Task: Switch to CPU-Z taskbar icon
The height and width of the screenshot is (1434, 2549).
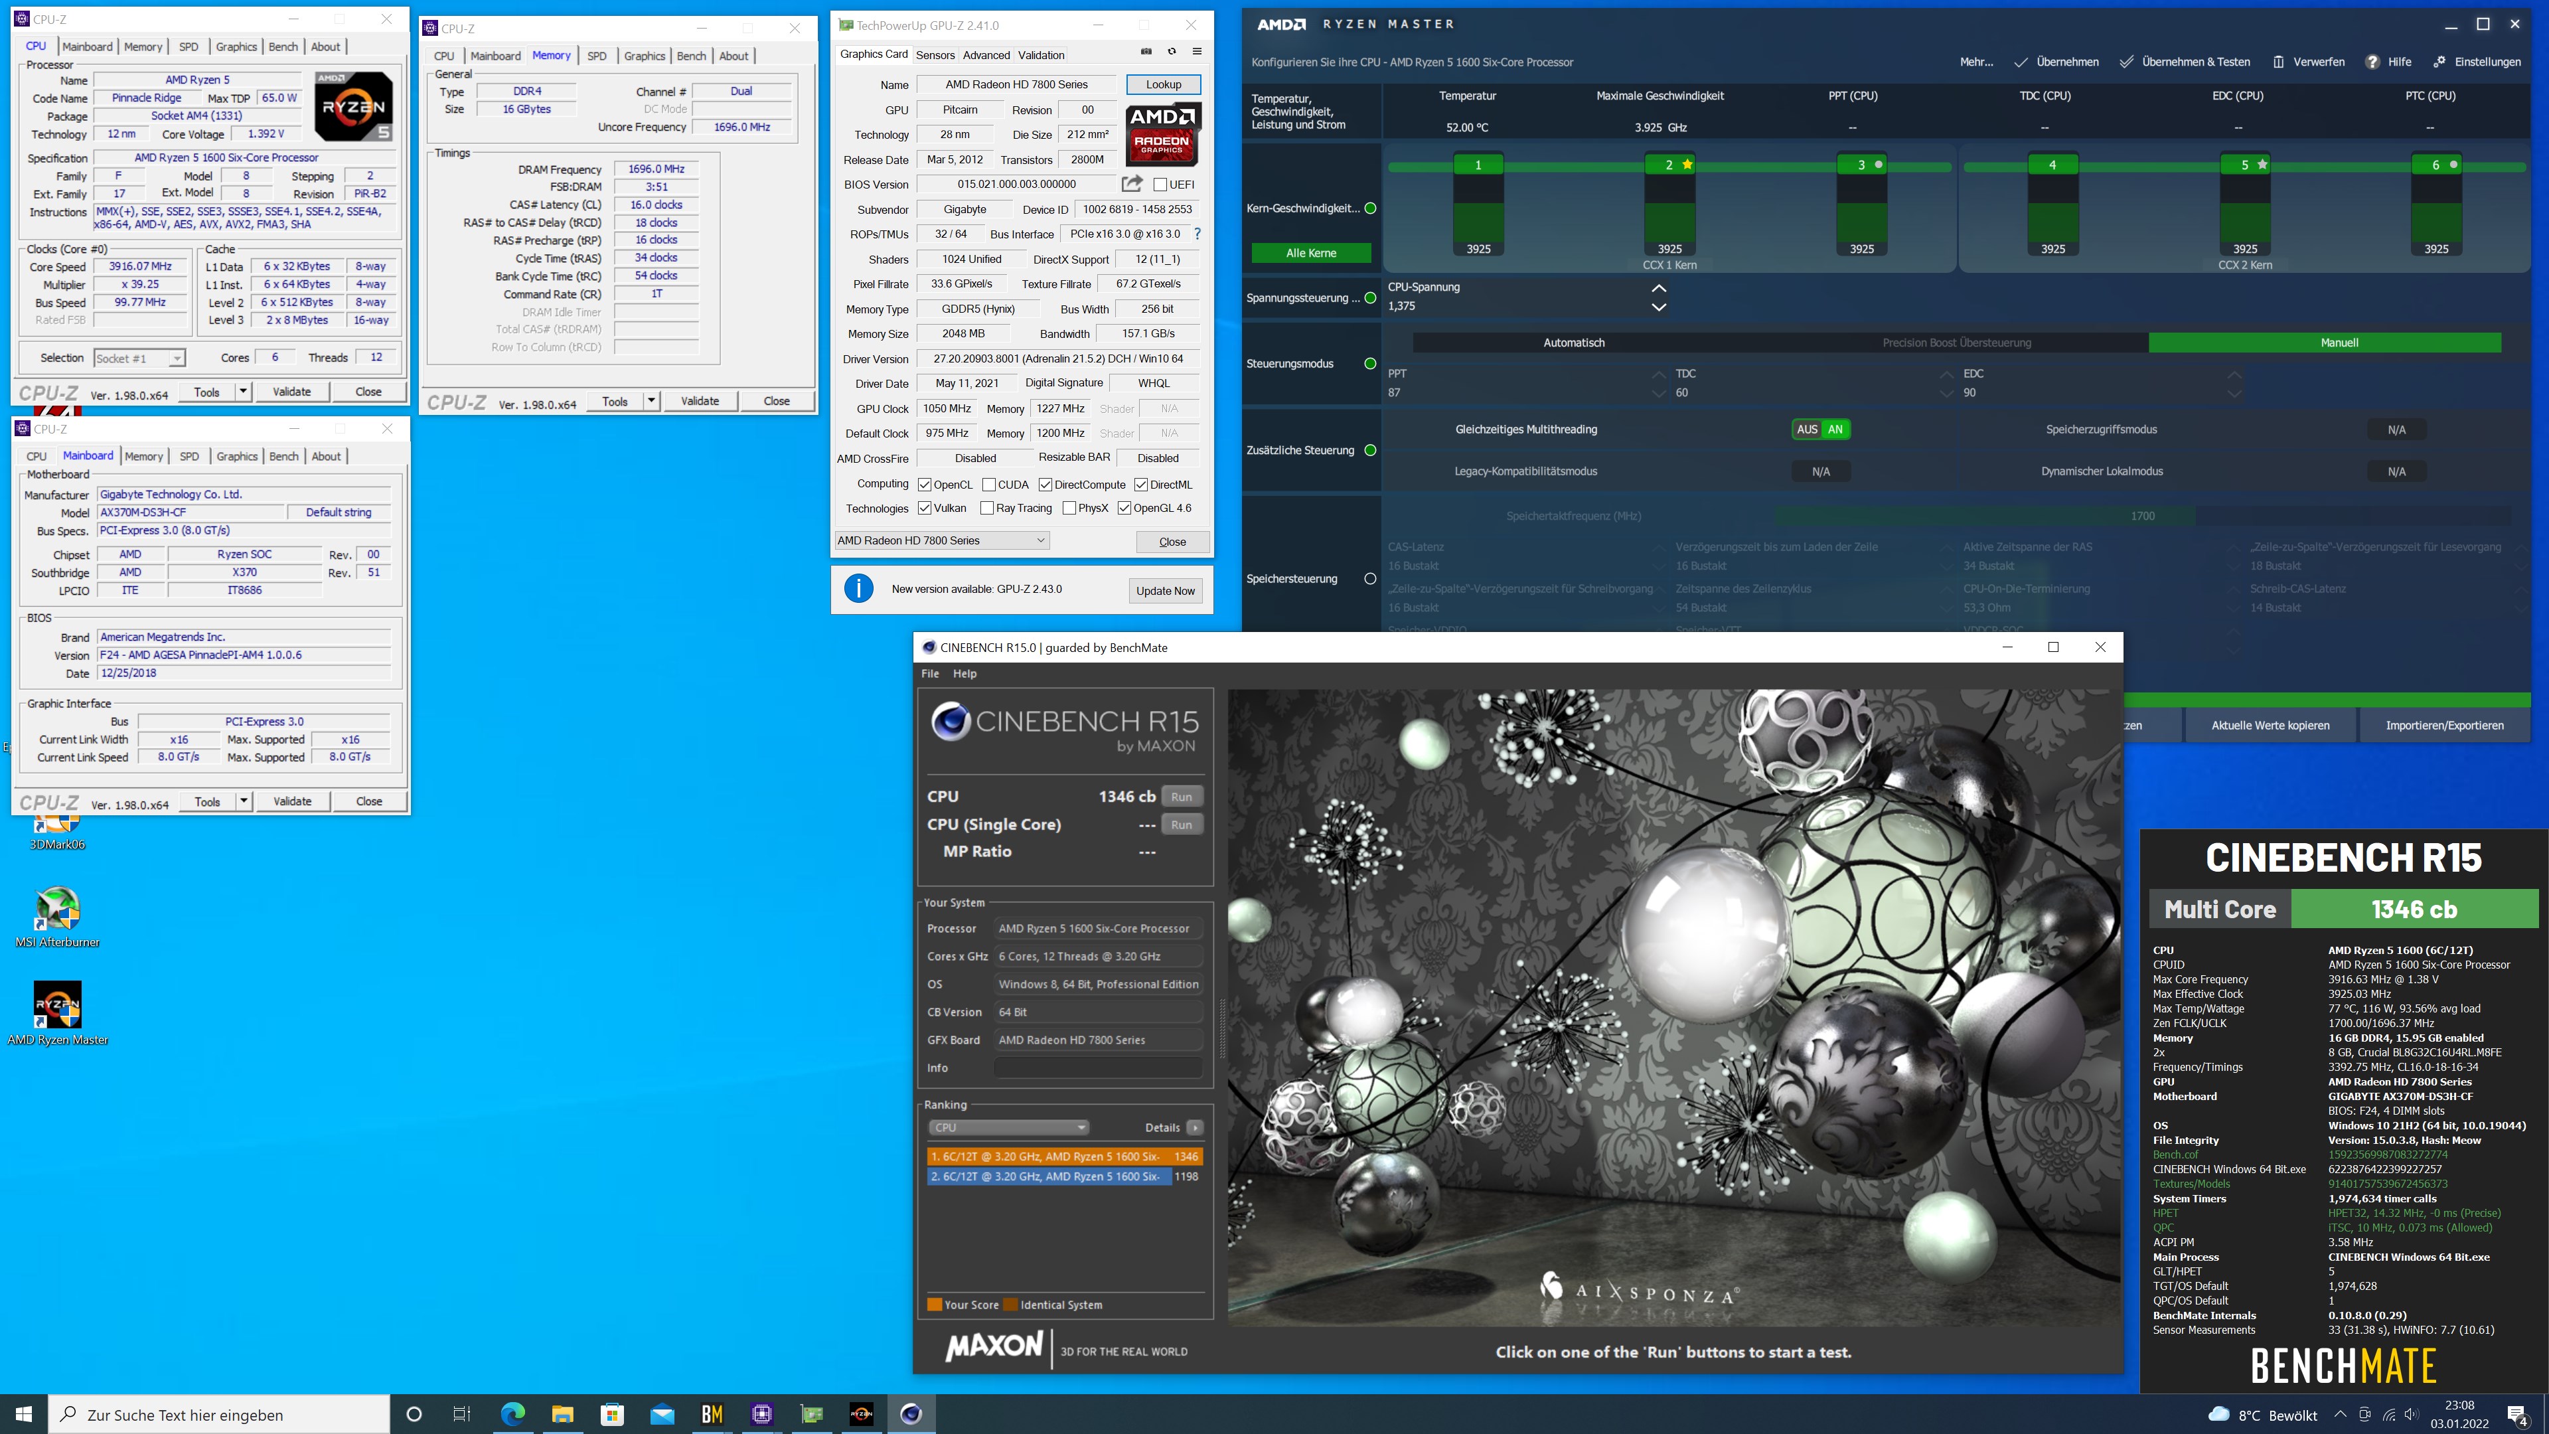Action: (762, 1414)
